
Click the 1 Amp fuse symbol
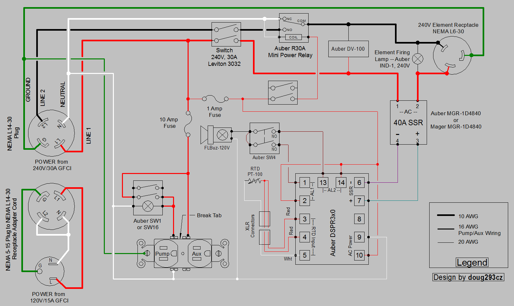click(215, 98)
